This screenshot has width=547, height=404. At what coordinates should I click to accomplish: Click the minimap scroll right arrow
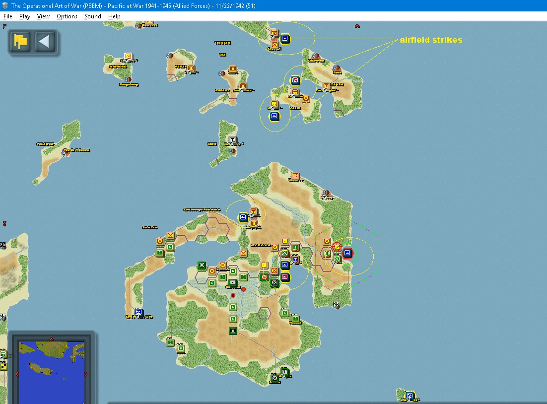point(86,374)
